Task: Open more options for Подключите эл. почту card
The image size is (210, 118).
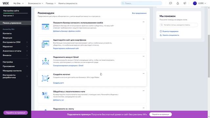Action: [x=143, y=108]
